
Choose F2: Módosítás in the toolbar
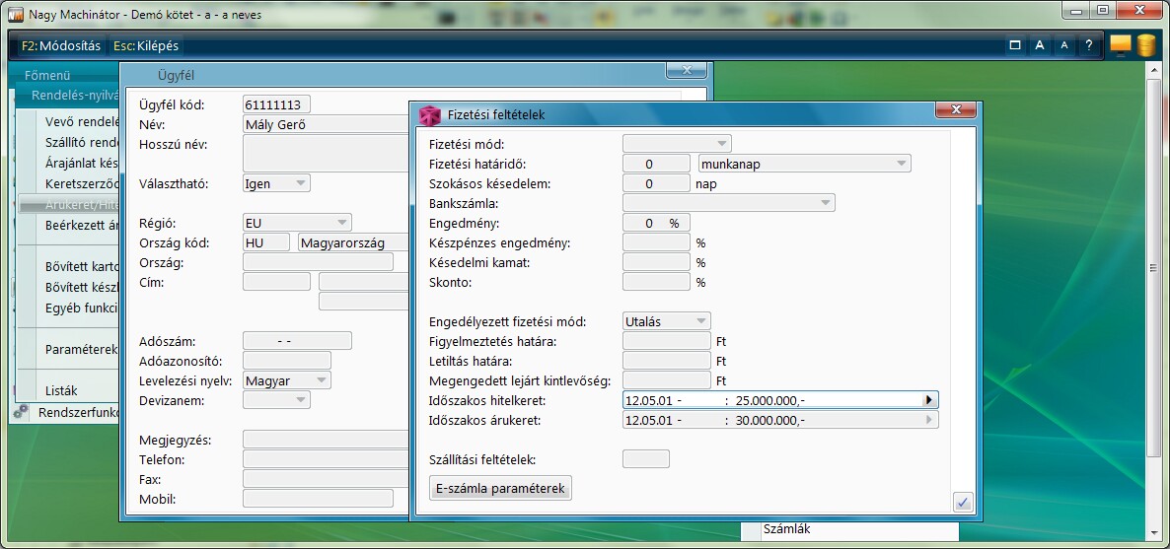pyautogui.click(x=61, y=45)
